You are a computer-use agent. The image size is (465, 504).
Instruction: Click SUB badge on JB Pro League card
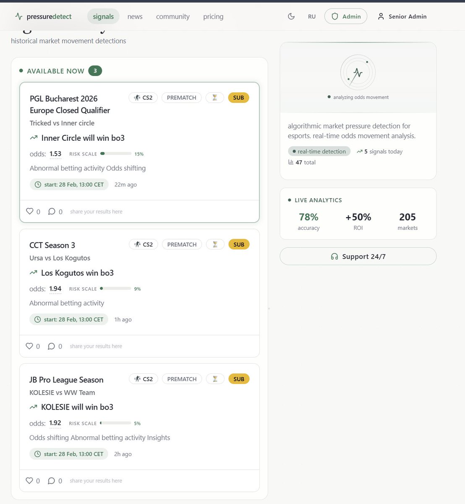(239, 379)
